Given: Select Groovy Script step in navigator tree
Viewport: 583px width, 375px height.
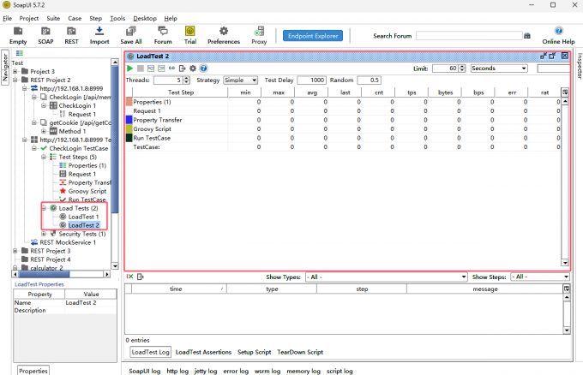Looking at the screenshot, I should (x=87, y=191).
